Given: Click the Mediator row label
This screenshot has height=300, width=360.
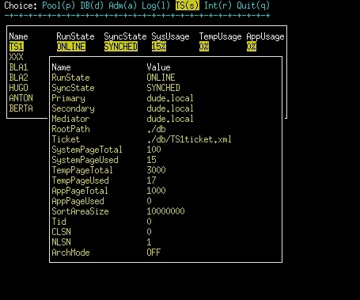Looking at the screenshot, I should coord(70,119).
